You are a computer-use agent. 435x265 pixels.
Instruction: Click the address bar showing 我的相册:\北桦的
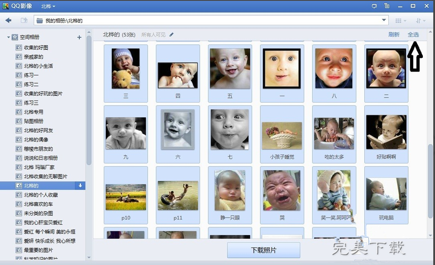tap(208, 20)
